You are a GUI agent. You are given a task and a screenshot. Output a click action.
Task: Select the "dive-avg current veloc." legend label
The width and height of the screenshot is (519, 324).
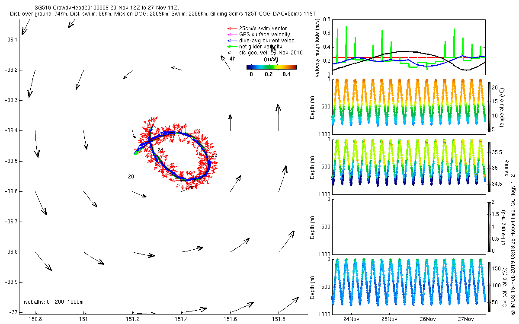coord(267,41)
